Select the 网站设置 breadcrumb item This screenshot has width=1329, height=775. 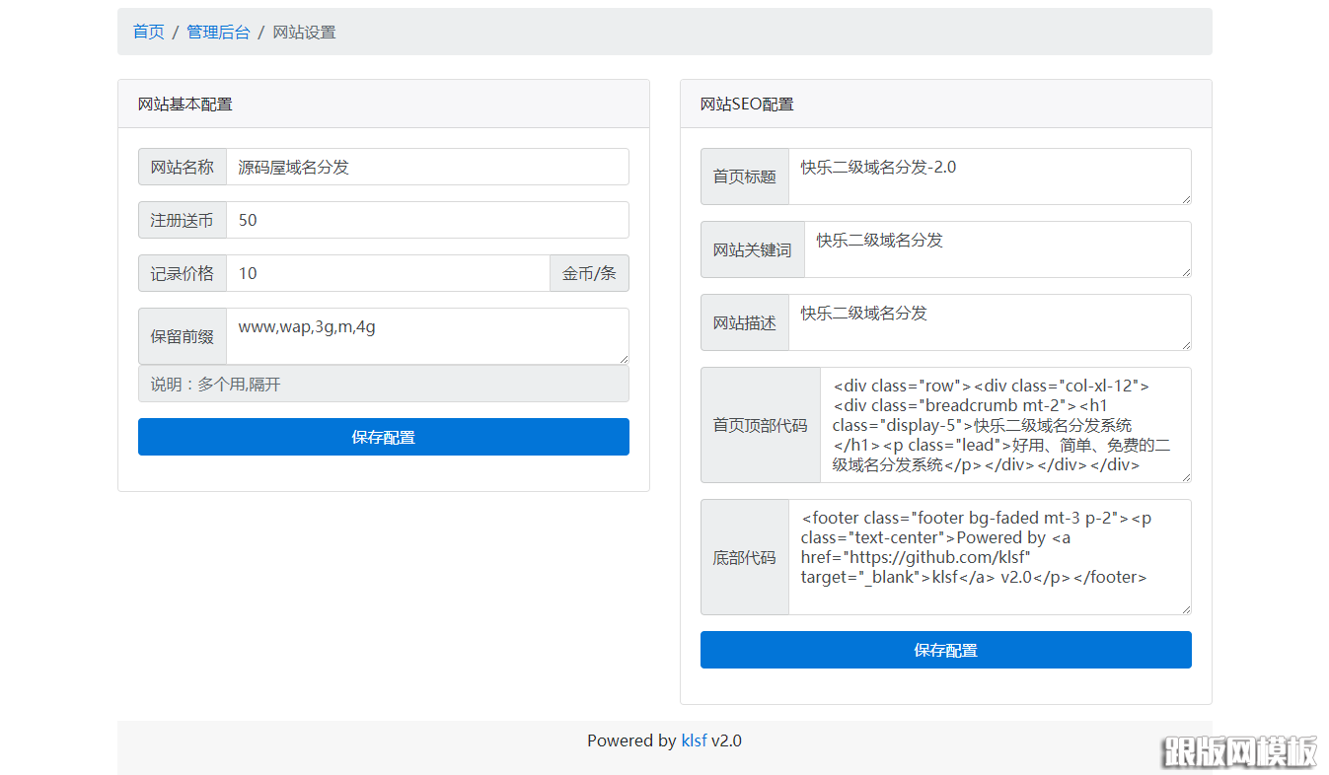pyautogui.click(x=304, y=32)
